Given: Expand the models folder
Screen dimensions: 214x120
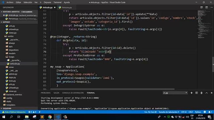Looking at the screenshot, I should pos(12,53).
